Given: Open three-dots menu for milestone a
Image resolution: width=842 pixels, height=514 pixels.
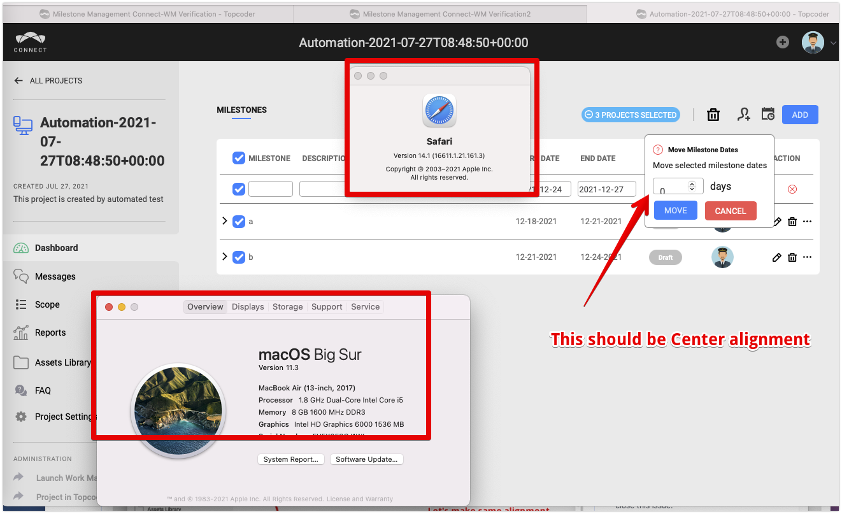Looking at the screenshot, I should (808, 222).
